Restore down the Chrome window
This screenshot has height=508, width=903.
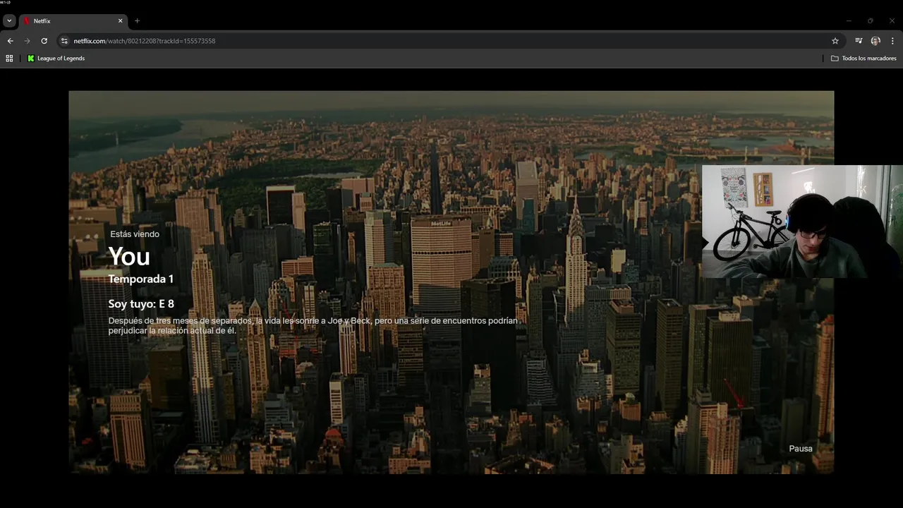pos(871,21)
